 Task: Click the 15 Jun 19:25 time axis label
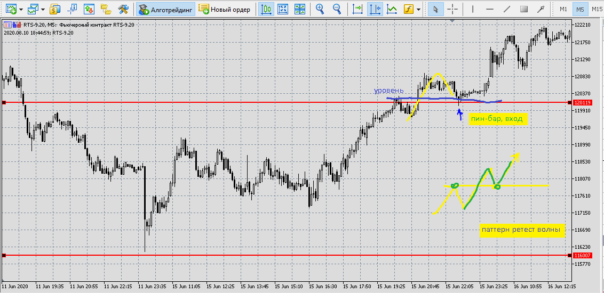[x=391, y=287]
